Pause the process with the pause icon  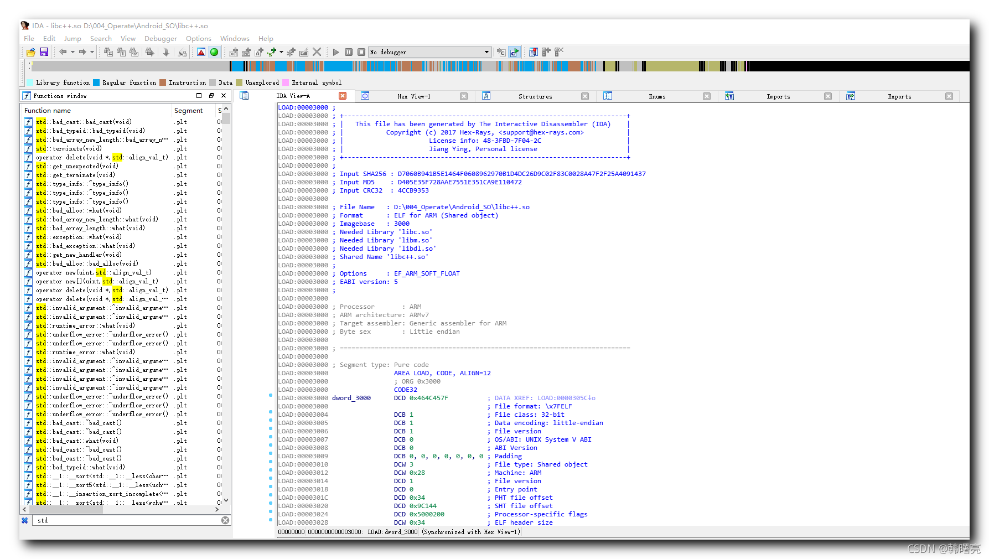pos(349,51)
